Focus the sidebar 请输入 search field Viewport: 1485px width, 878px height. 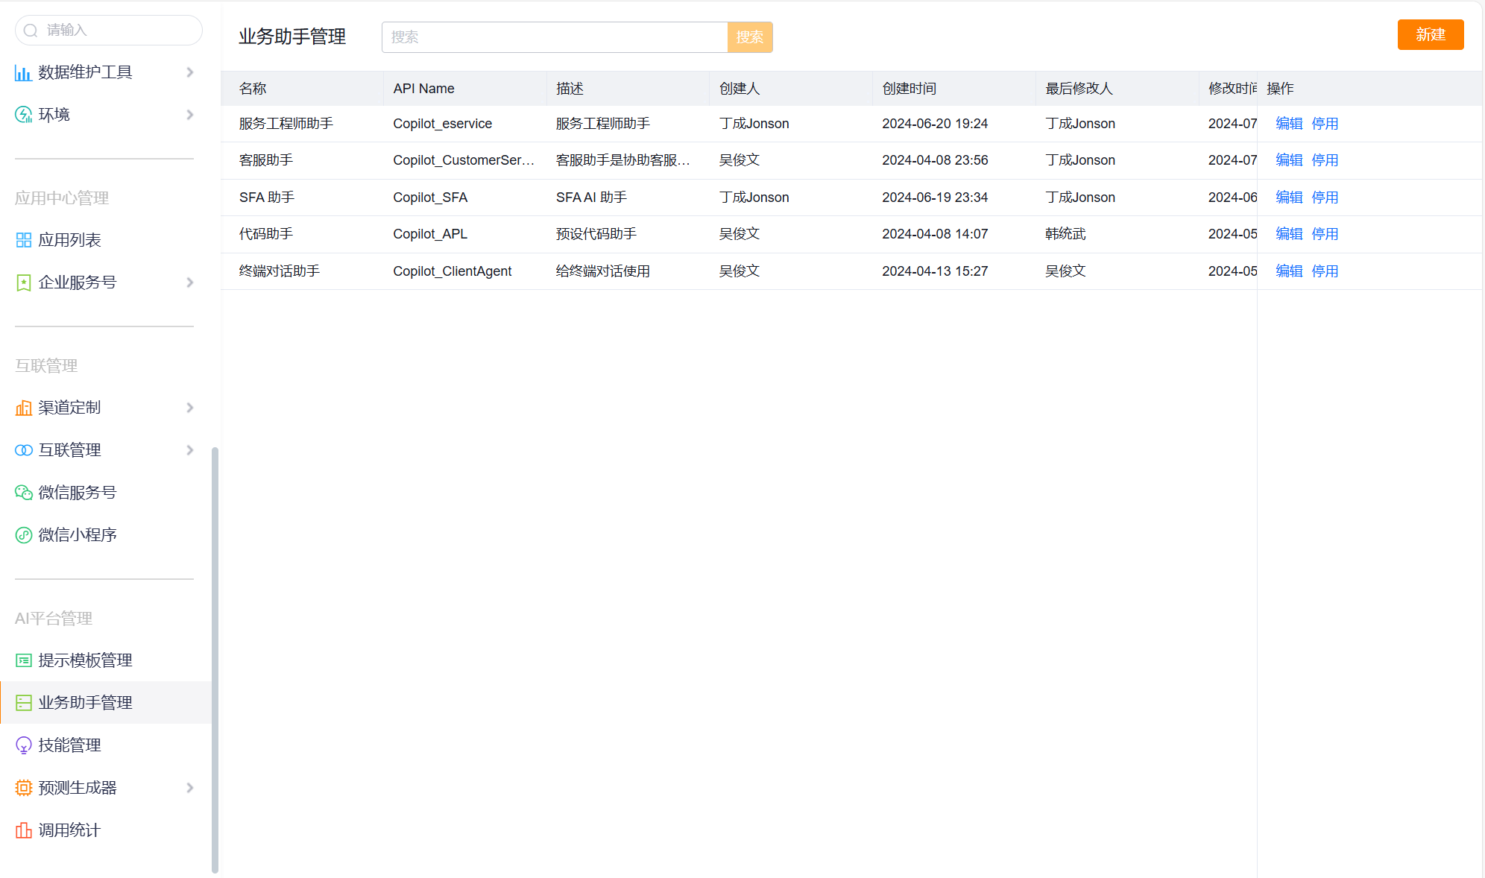[x=109, y=31]
